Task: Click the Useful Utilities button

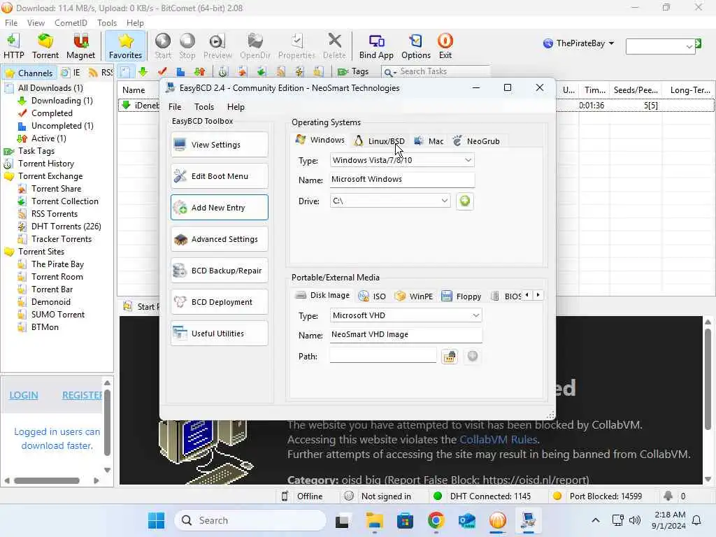Action: click(x=219, y=334)
